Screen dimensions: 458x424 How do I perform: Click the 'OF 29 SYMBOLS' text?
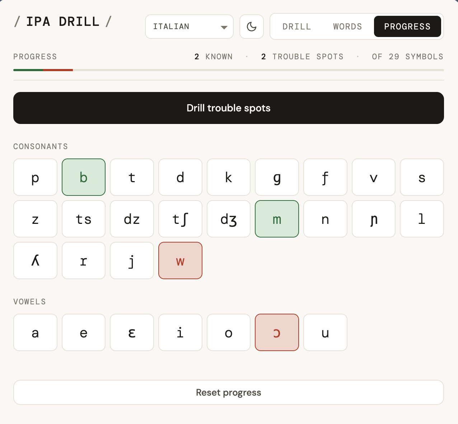407,57
